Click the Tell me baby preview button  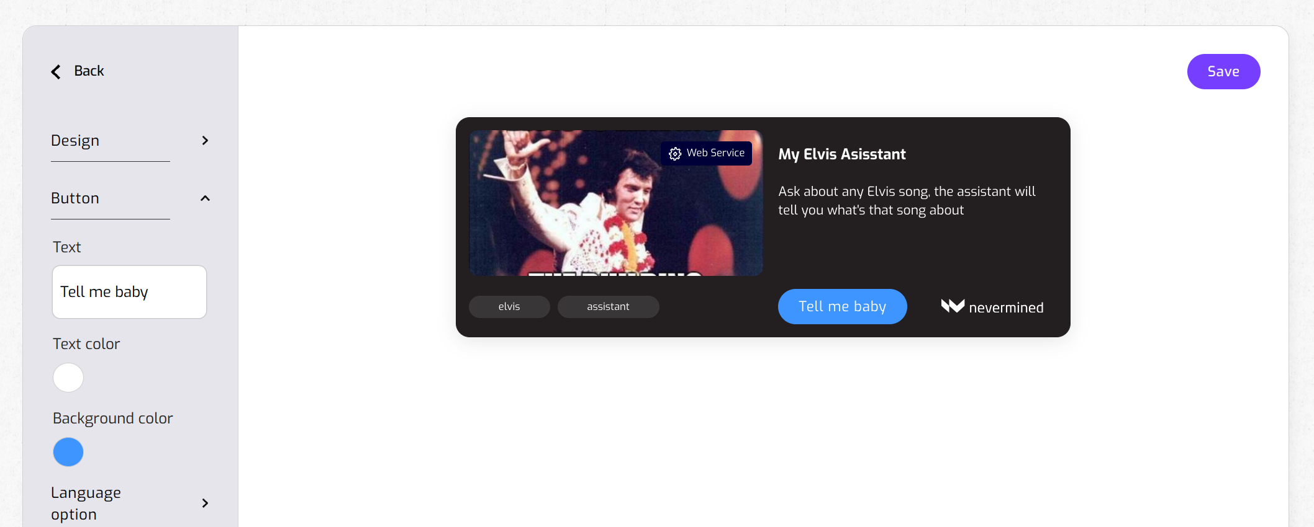pos(842,306)
